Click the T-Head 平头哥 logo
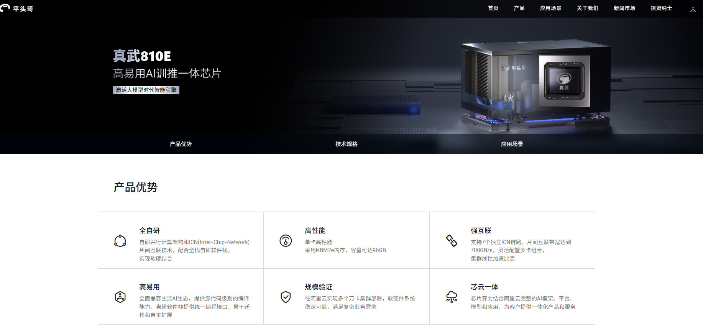This screenshot has height=325, width=703. coord(17,8)
